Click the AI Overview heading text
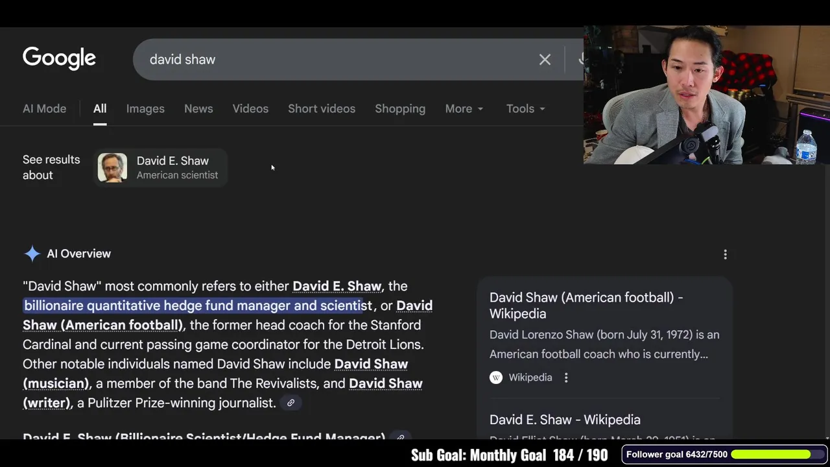The height and width of the screenshot is (467, 830). coord(78,254)
